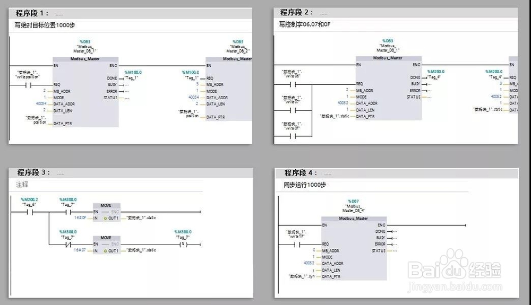This screenshot has height=305, width=531.
Task: Click the MB_ADDR value 3 of the %DB5 block
Action: coord(198,84)
